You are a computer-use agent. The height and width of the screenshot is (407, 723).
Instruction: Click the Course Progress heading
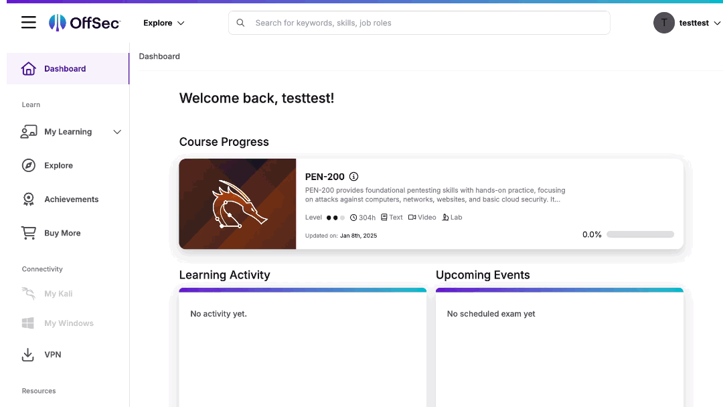point(224,141)
